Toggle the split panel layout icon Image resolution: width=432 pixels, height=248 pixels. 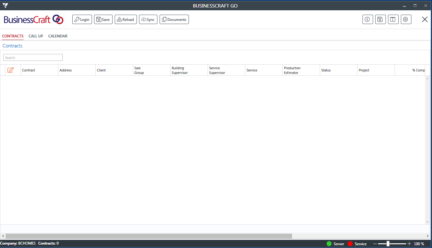pyautogui.click(x=393, y=19)
